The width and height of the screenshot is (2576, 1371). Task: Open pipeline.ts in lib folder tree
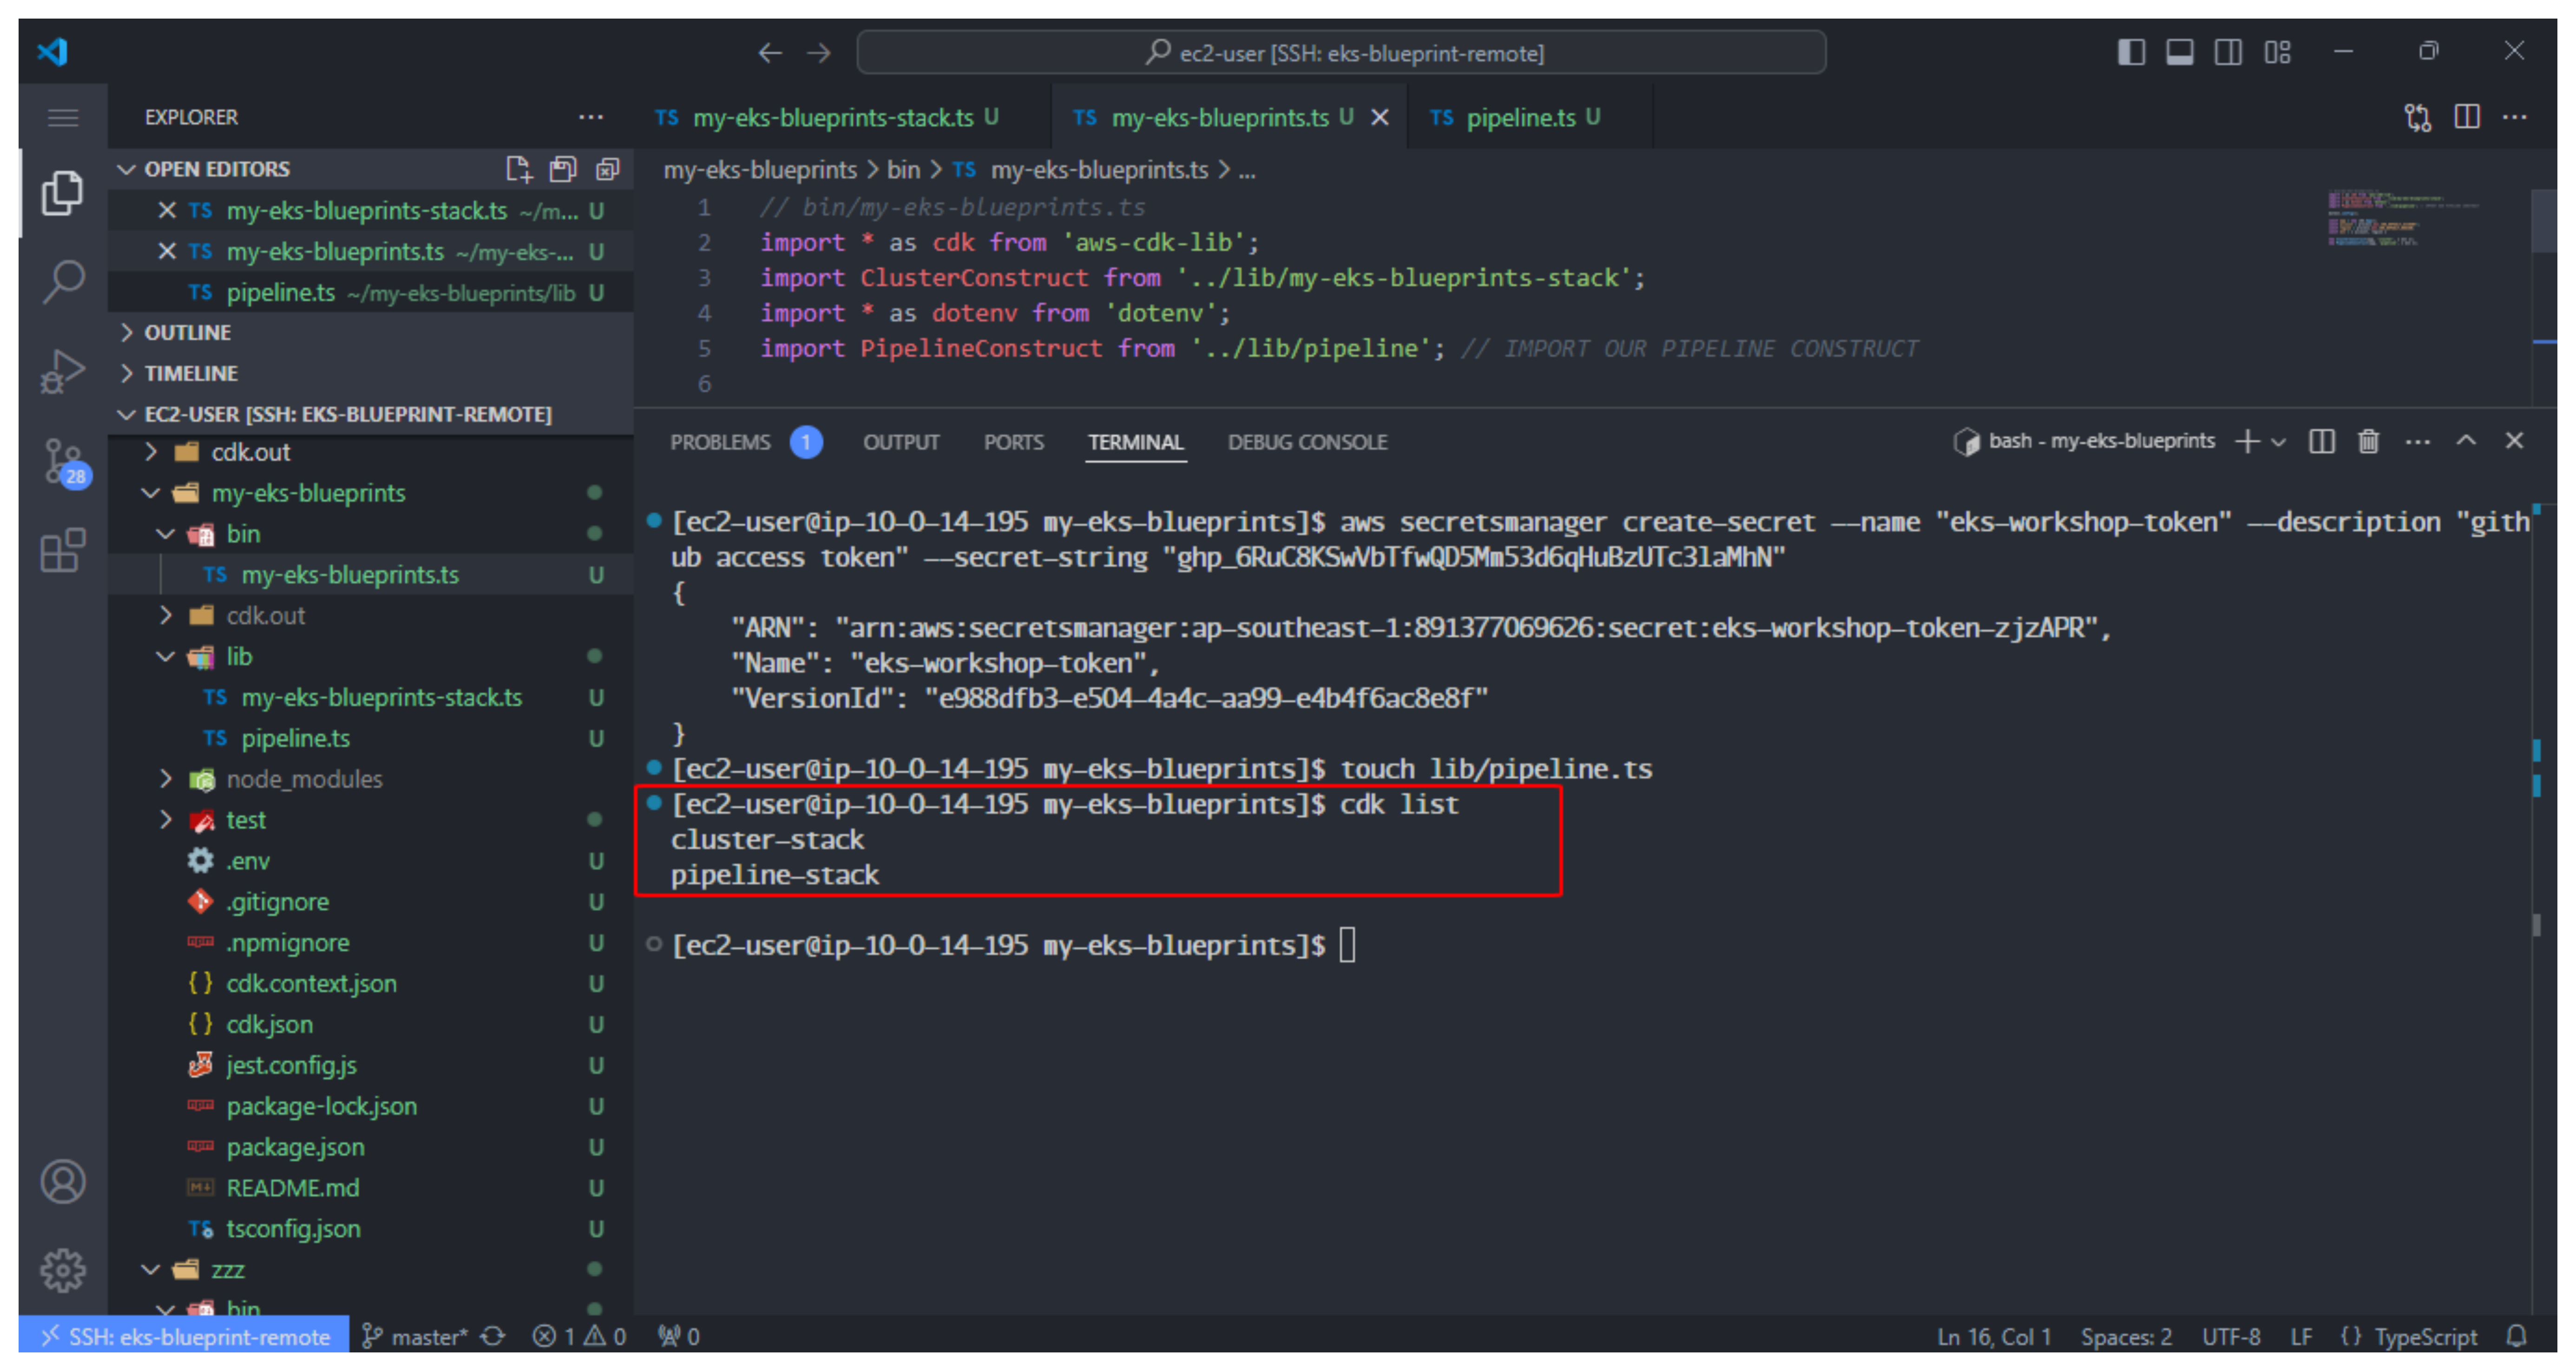click(x=295, y=738)
